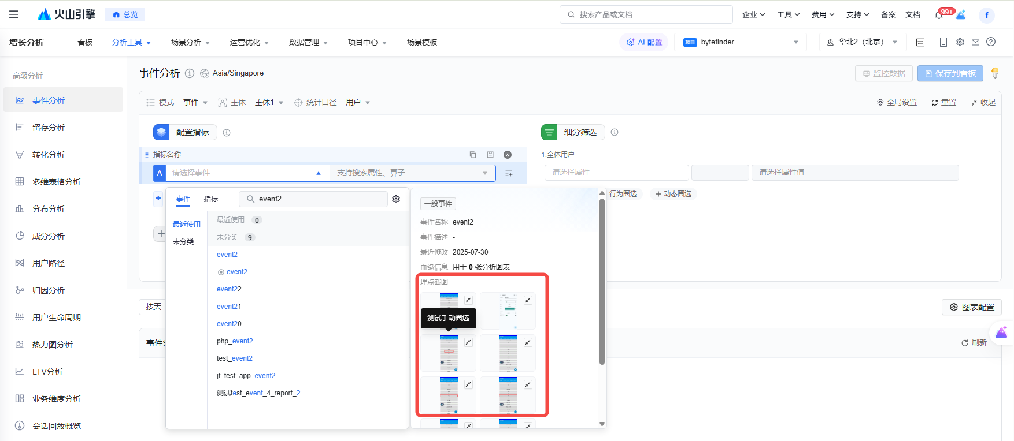Click the notification bell with 99+ badge
1014x441 pixels.
click(939, 15)
